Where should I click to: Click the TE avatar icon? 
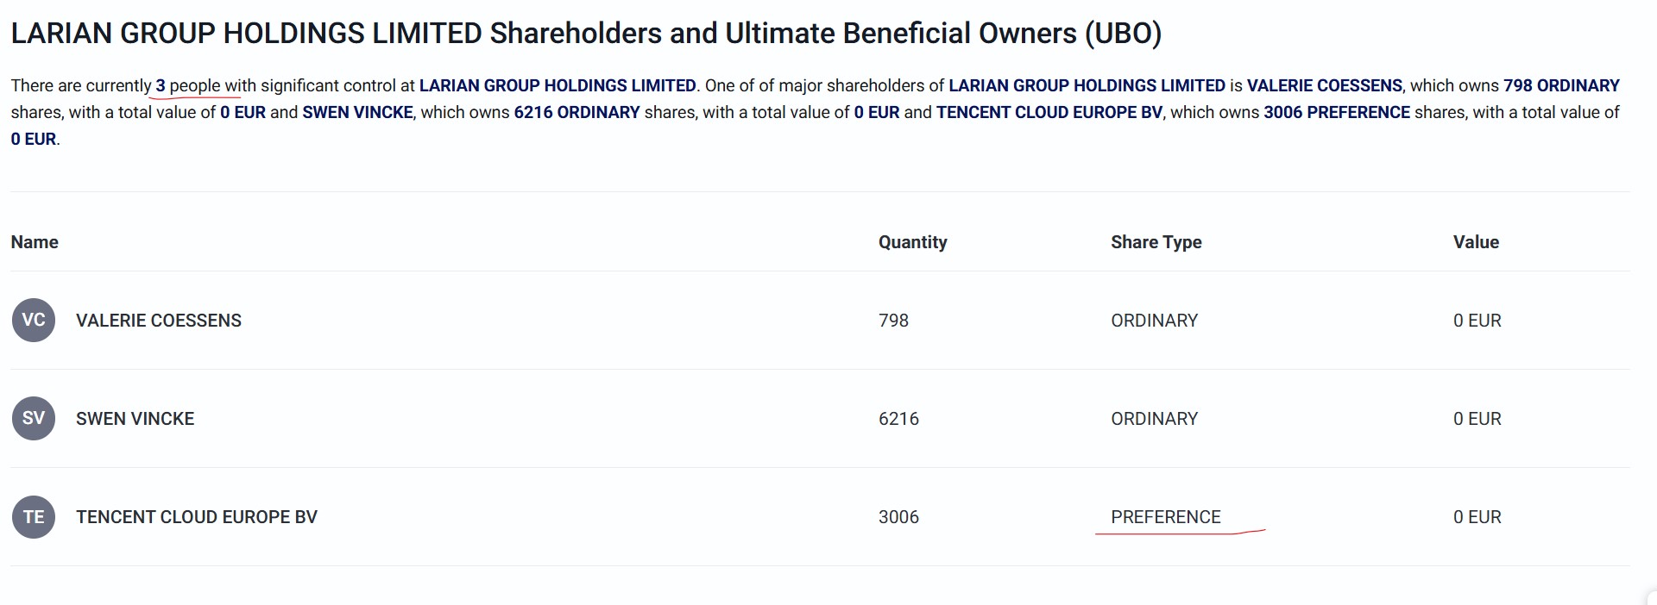point(34,517)
